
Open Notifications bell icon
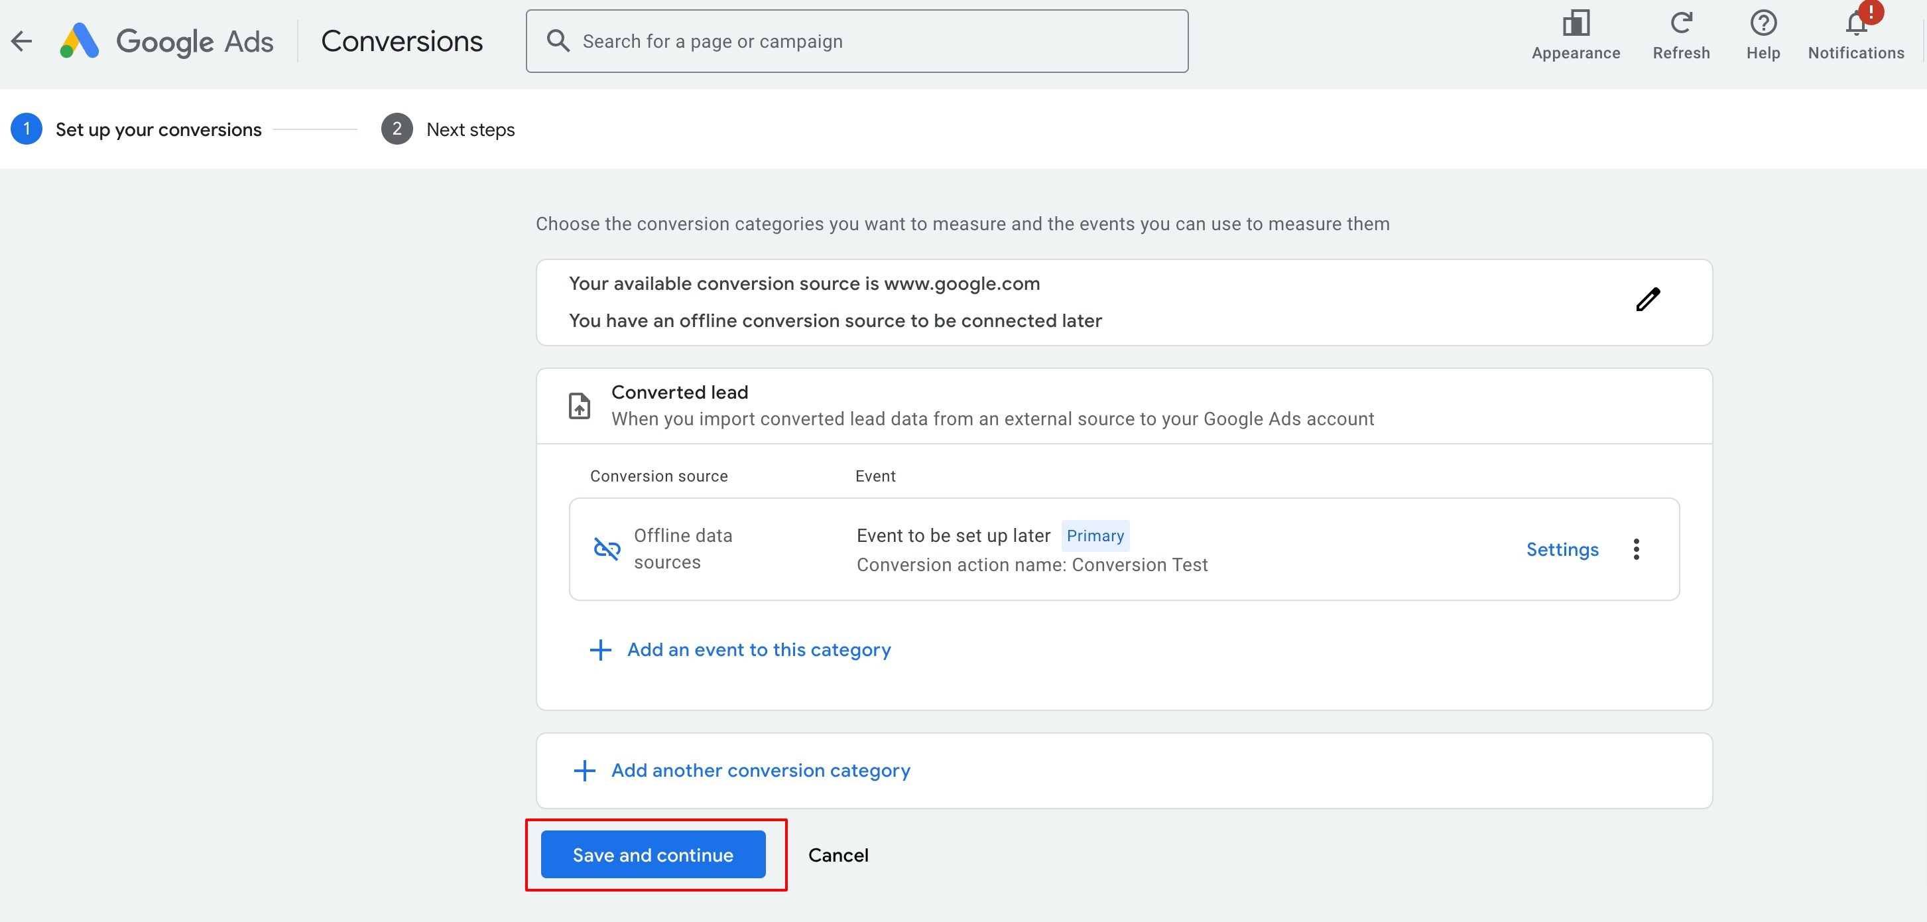coord(1855,25)
